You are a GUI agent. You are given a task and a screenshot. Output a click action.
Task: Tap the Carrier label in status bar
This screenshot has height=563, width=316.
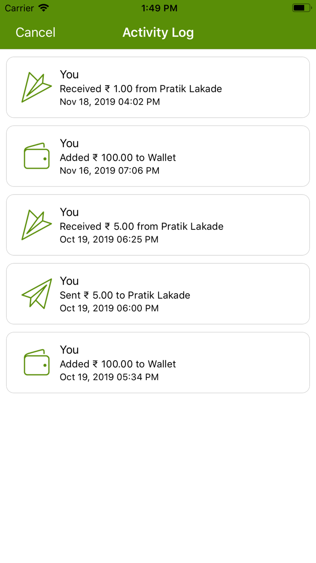point(19,8)
